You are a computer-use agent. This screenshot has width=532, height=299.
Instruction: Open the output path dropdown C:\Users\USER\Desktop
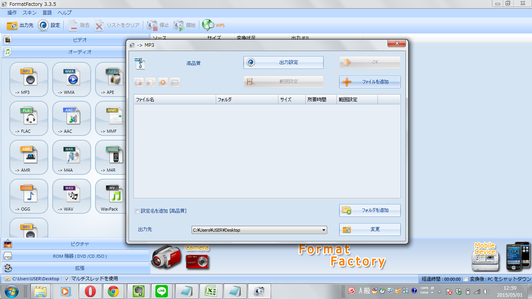click(259, 230)
